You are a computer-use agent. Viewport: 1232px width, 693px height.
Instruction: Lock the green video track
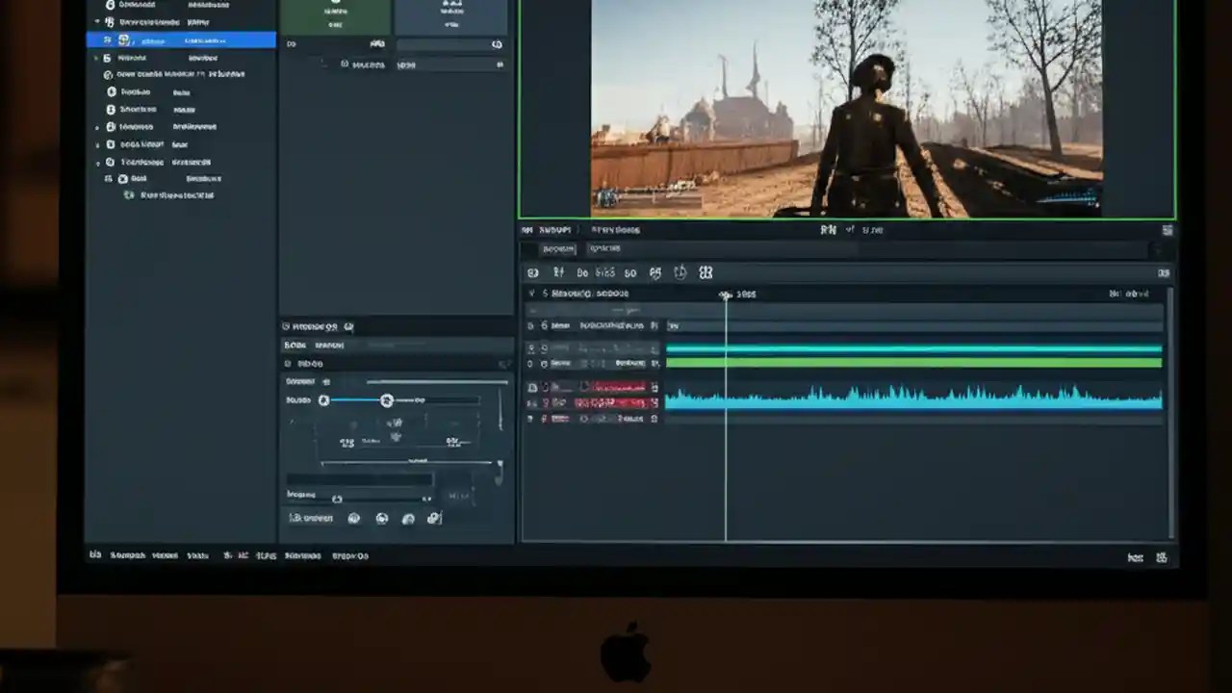coord(544,364)
